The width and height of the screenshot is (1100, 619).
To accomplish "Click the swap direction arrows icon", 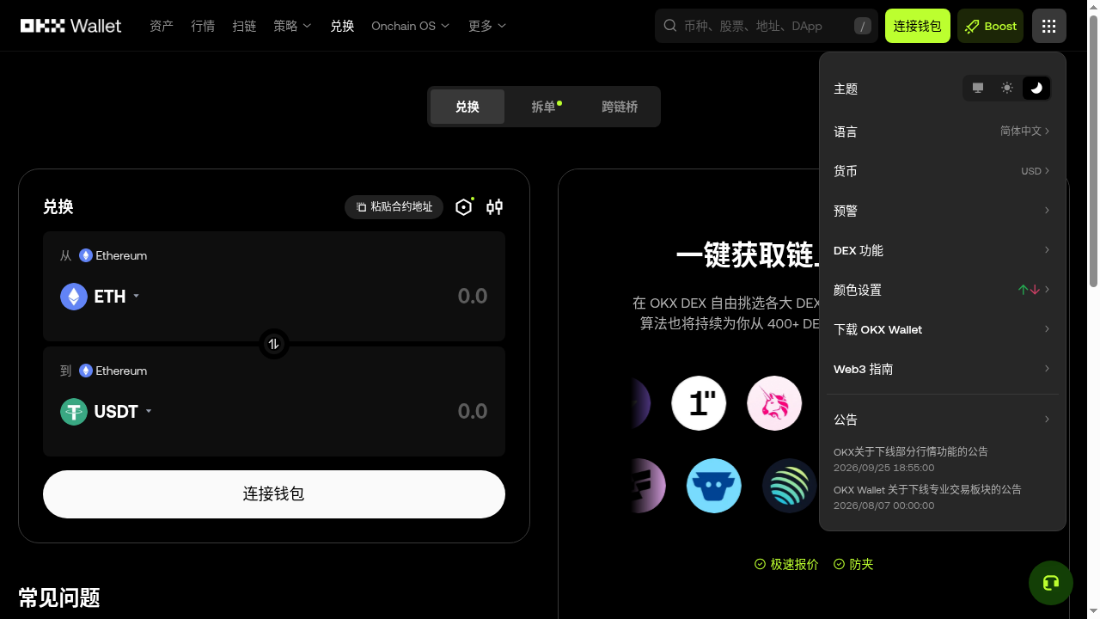I will click(x=274, y=344).
